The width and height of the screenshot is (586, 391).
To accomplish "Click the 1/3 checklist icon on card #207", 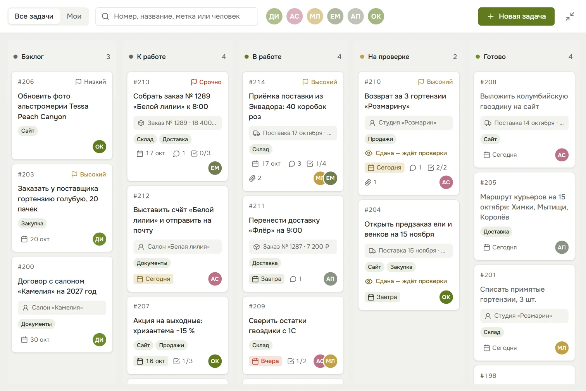I will click(176, 361).
